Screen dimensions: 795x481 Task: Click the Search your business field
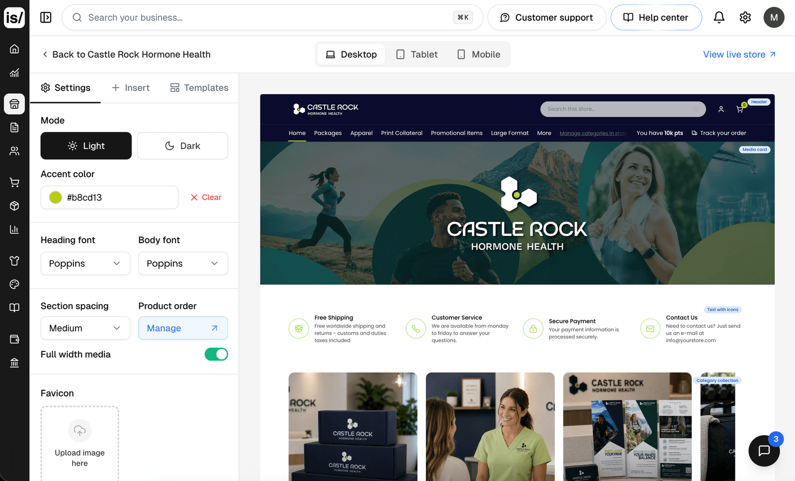pyautogui.click(x=272, y=17)
